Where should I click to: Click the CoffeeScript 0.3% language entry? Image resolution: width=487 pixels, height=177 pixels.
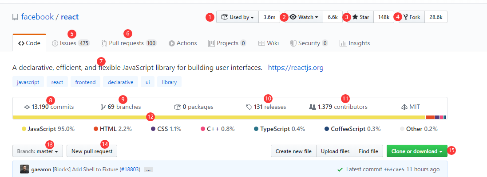(x=352, y=129)
